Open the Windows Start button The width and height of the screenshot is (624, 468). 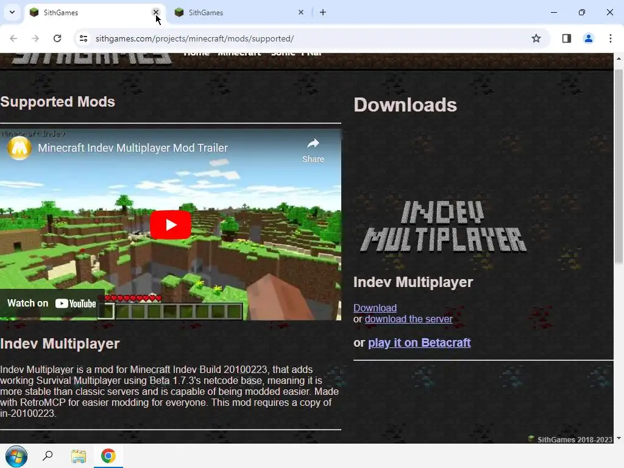pyautogui.click(x=16, y=456)
